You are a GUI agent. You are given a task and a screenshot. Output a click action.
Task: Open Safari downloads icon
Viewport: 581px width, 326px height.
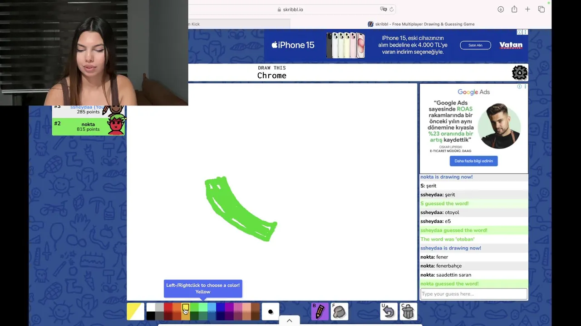(x=501, y=9)
